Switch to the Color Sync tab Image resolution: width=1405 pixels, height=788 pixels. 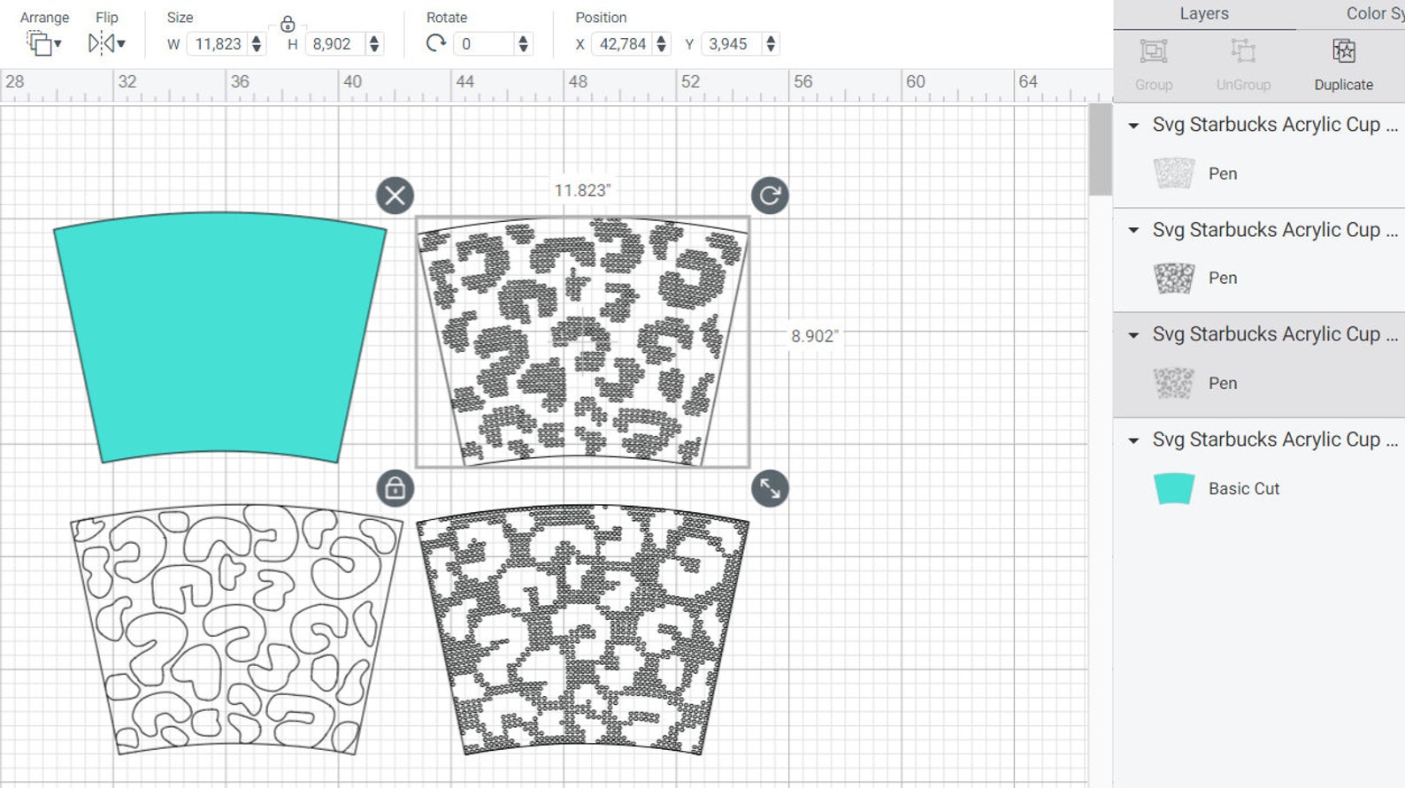pos(1374,14)
